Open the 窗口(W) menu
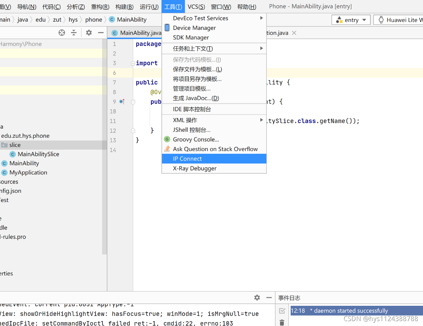 (221, 7)
